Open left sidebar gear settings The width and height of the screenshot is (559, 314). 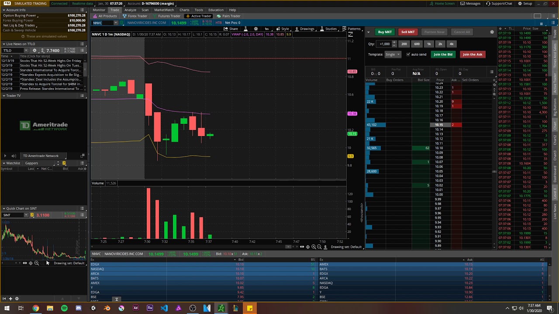tap(17, 299)
